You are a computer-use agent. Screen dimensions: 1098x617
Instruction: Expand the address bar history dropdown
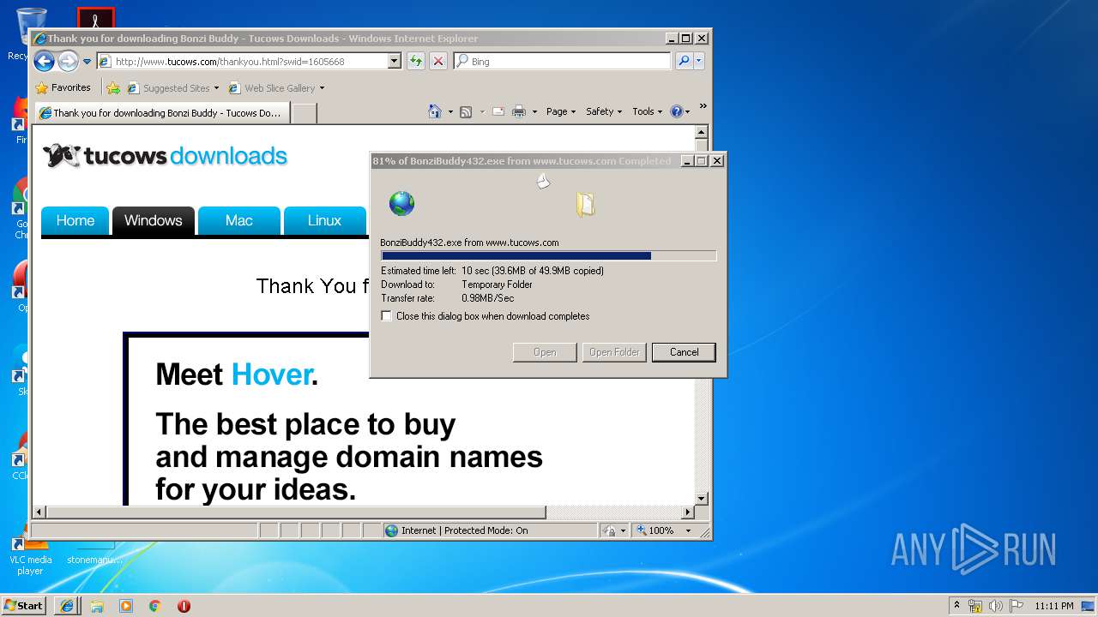point(395,62)
